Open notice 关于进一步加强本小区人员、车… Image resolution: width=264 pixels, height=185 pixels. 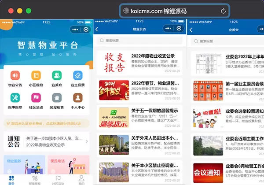pos(55,138)
